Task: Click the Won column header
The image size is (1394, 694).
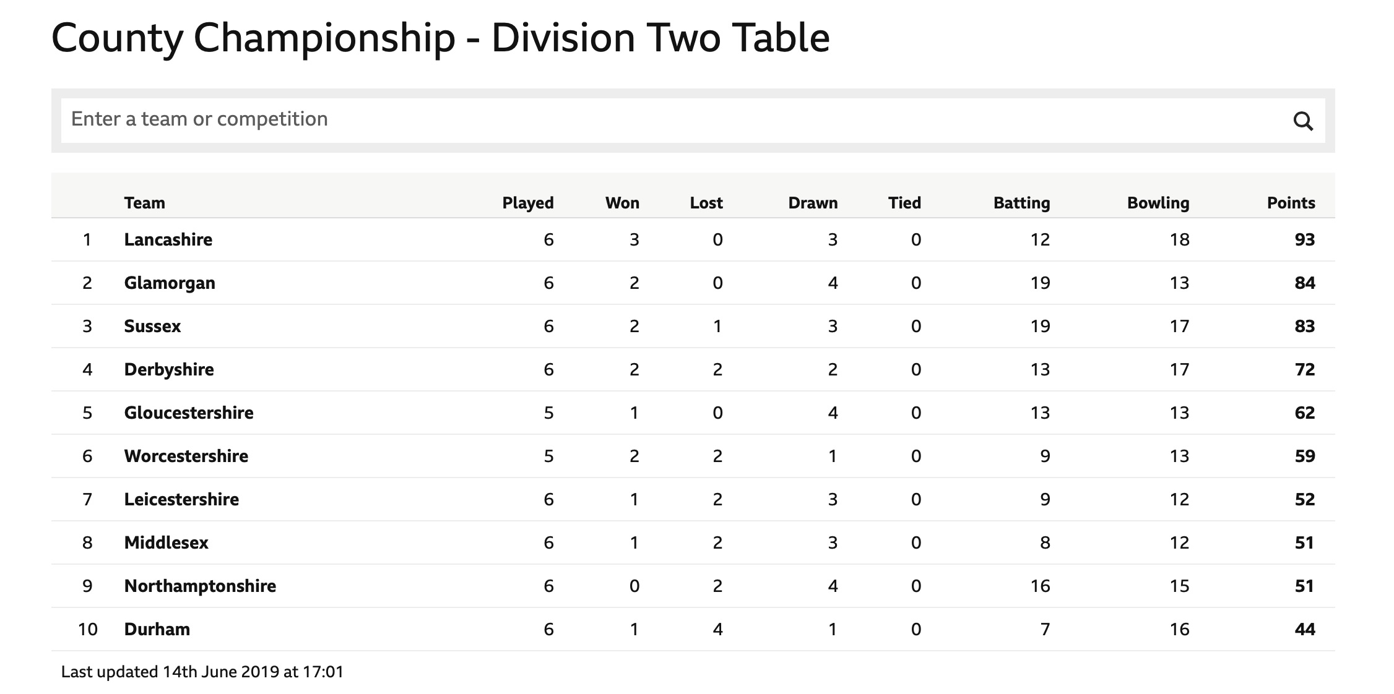Action: tap(622, 203)
